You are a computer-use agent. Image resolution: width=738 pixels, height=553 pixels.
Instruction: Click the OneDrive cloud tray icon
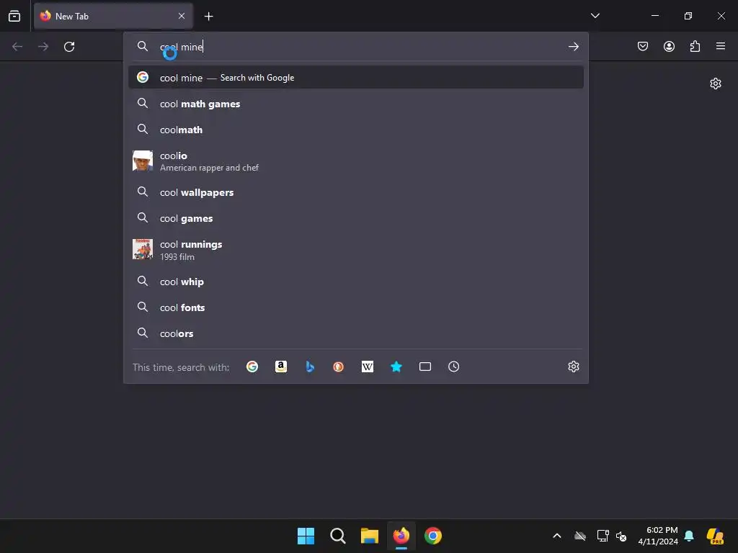[580, 536]
